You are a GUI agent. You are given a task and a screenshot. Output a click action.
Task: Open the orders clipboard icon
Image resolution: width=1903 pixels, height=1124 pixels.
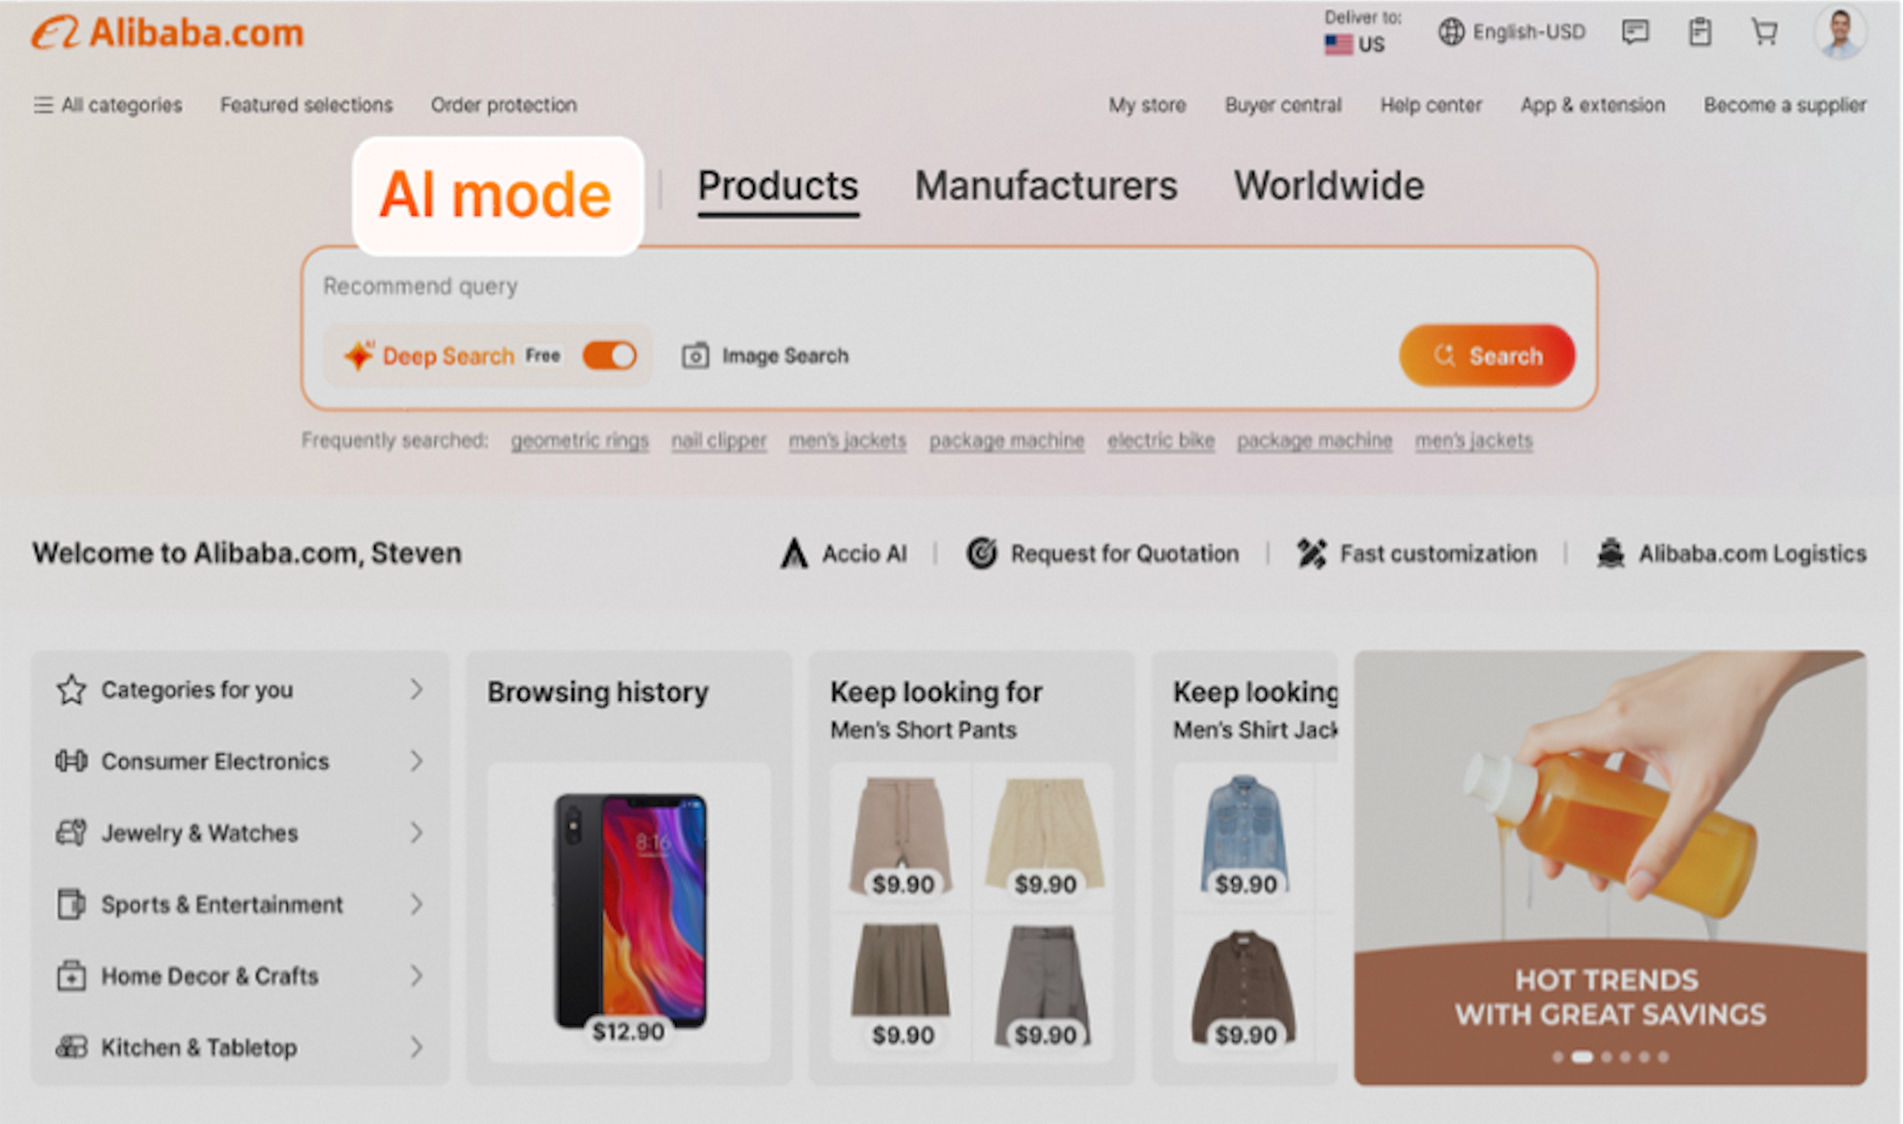pyautogui.click(x=1700, y=33)
